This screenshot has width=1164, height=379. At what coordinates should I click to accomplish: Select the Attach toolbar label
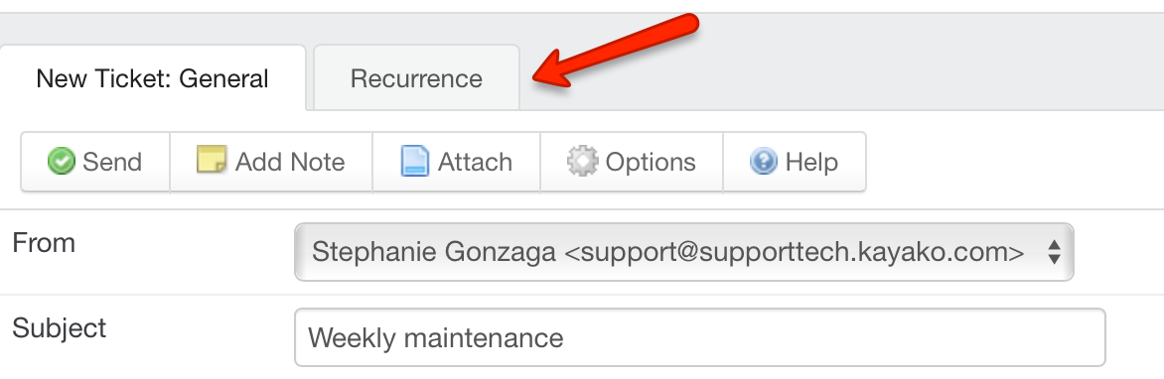pyautogui.click(x=475, y=162)
